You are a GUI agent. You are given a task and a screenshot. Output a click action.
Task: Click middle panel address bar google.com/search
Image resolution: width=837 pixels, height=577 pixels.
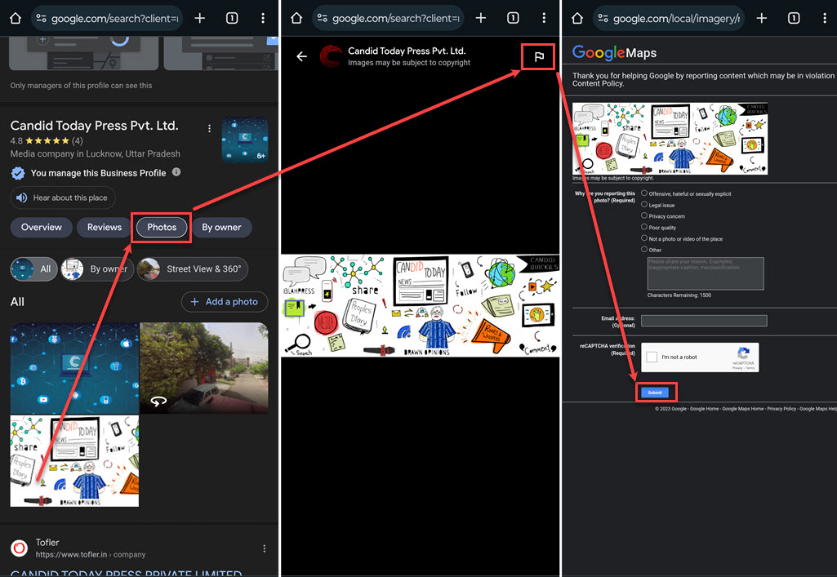pyautogui.click(x=388, y=18)
